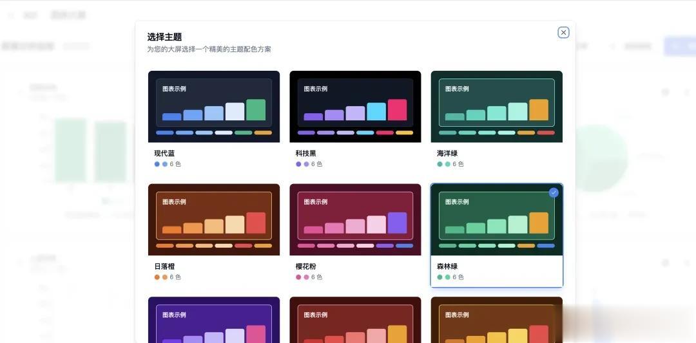
Task: Click the "6 色" label under 科技黑
Action: [316, 164]
